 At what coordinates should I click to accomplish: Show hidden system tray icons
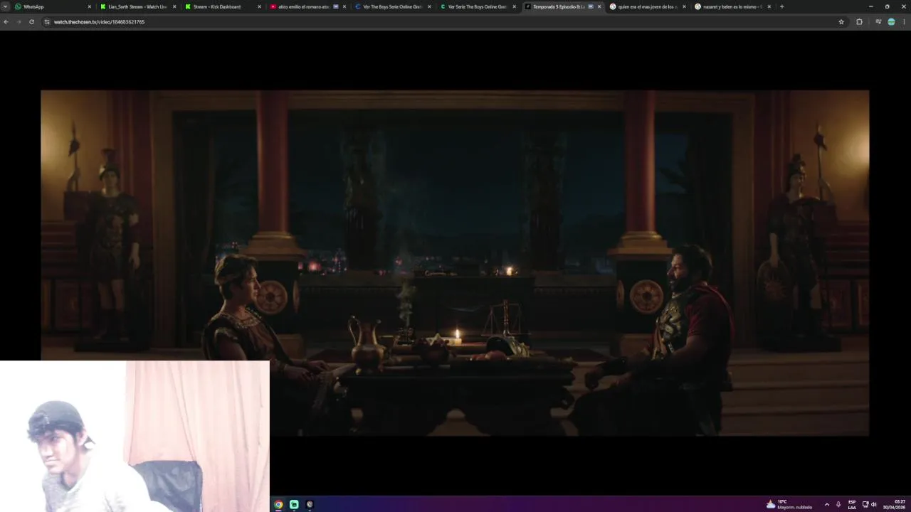826,504
